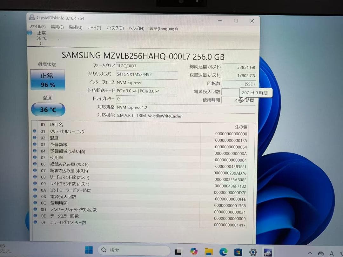
Task: Click the CrystalDiskInfo title bar app icon
Action: point(32,17)
